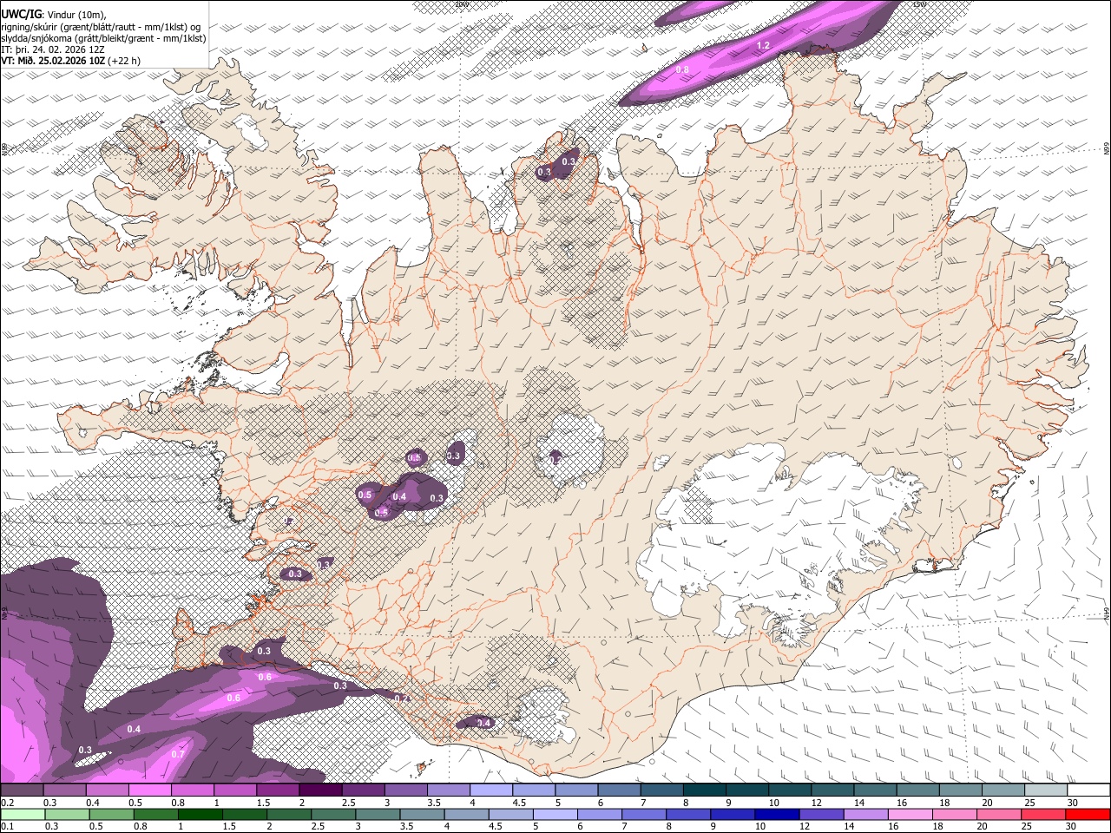Click the '2' label in the upper legend row
Viewport: 1111px width, 833px height.
(301, 803)
